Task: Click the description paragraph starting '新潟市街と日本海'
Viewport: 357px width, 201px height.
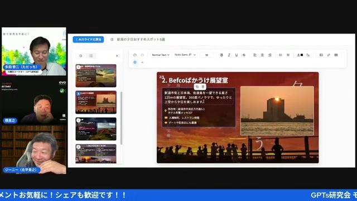Action: [198, 97]
